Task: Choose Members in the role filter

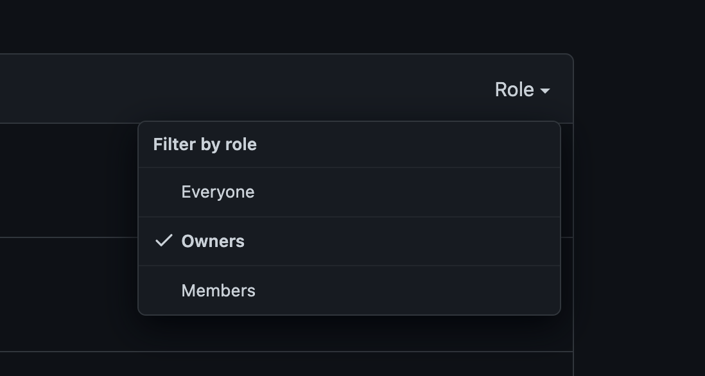Action: click(218, 291)
